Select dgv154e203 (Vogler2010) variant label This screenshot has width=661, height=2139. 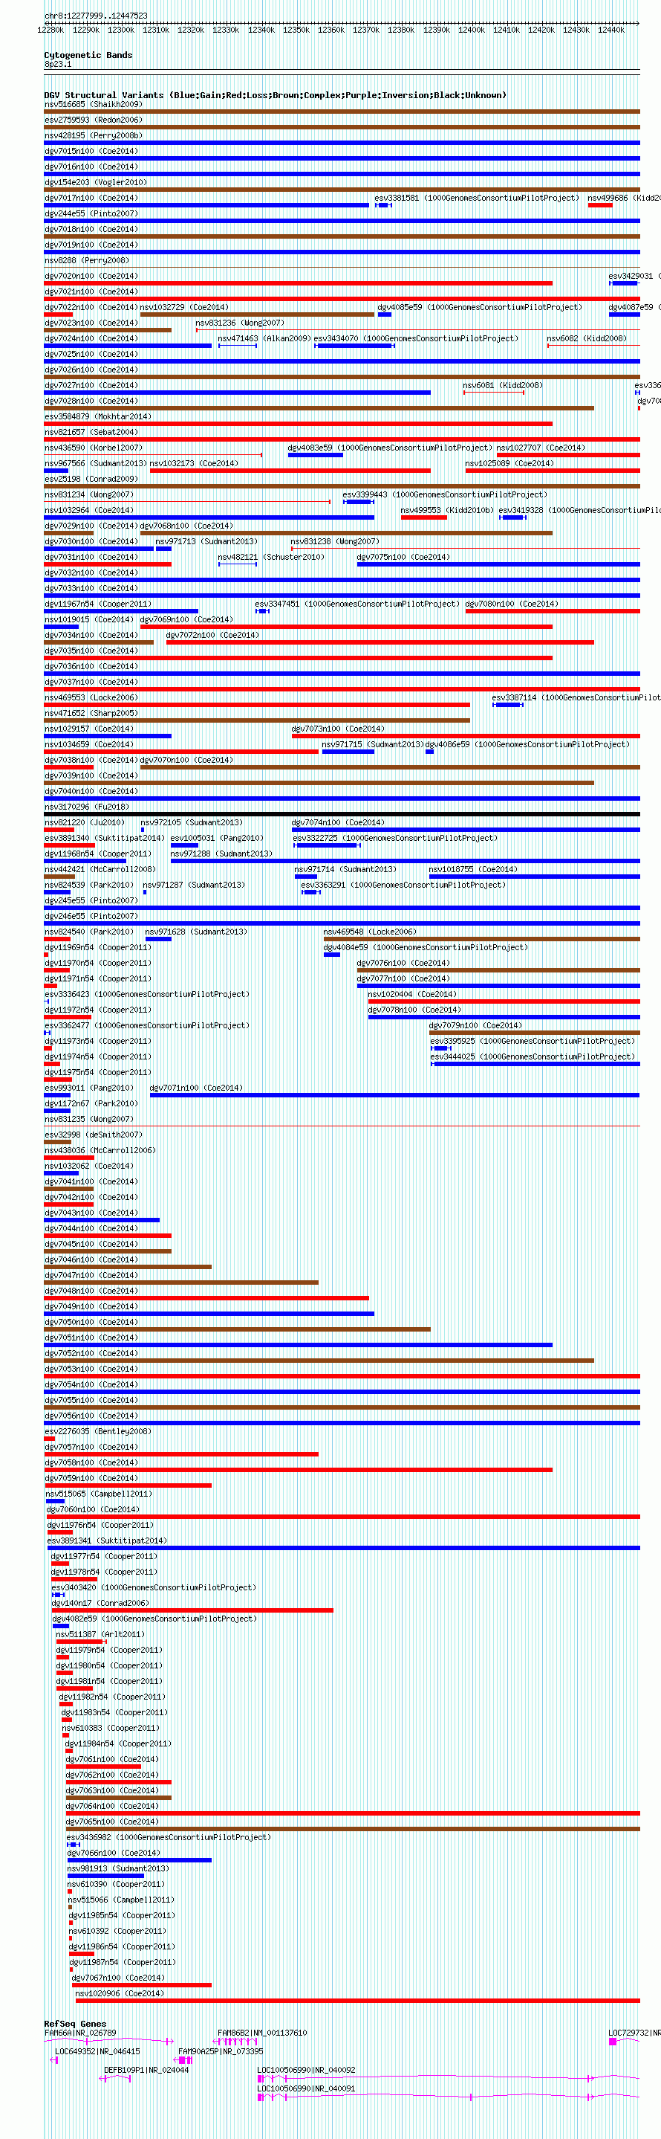pos(95,182)
